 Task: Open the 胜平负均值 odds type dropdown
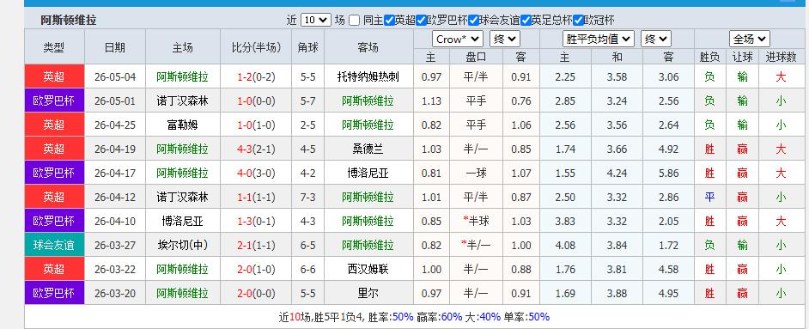coord(598,40)
